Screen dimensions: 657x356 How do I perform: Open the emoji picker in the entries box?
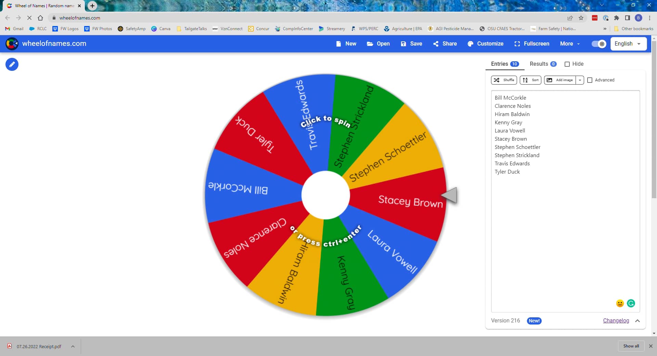pos(619,303)
